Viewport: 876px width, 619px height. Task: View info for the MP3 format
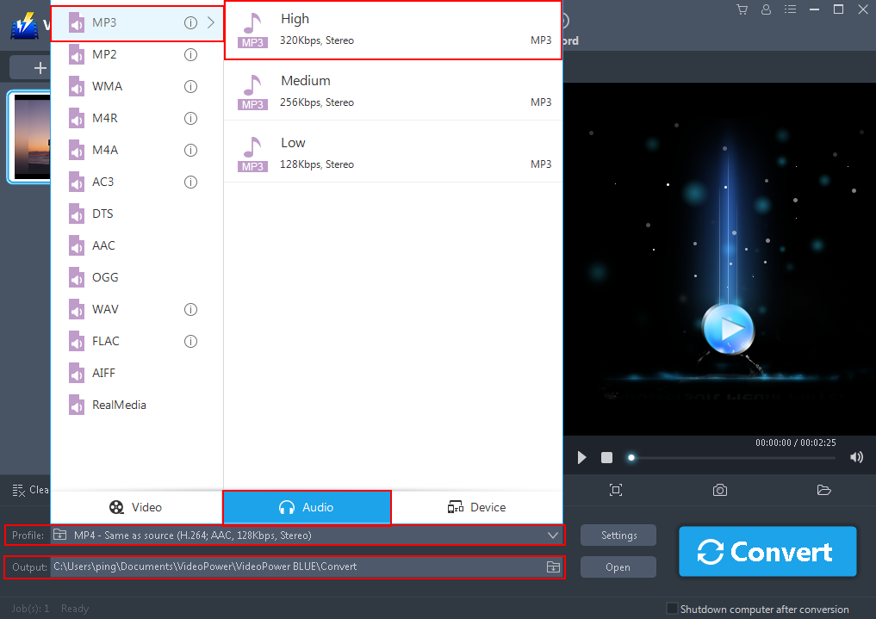click(x=190, y=22)
